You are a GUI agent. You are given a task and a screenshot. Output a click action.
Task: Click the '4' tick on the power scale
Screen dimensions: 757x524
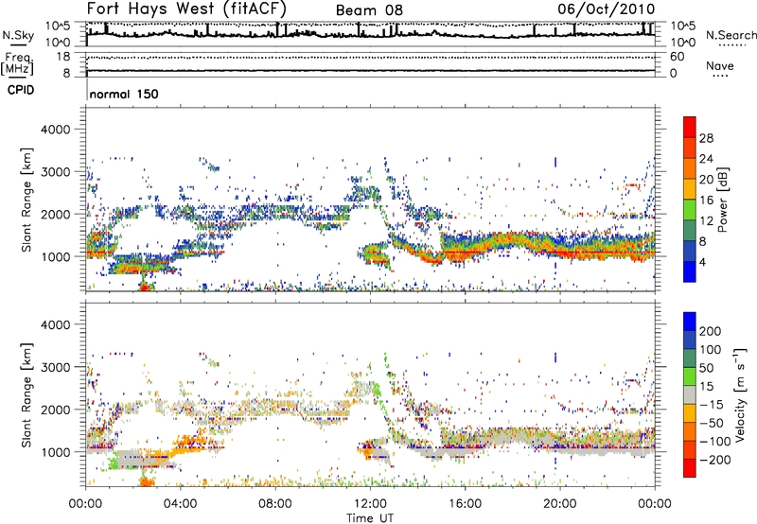[x=703, y=263]
